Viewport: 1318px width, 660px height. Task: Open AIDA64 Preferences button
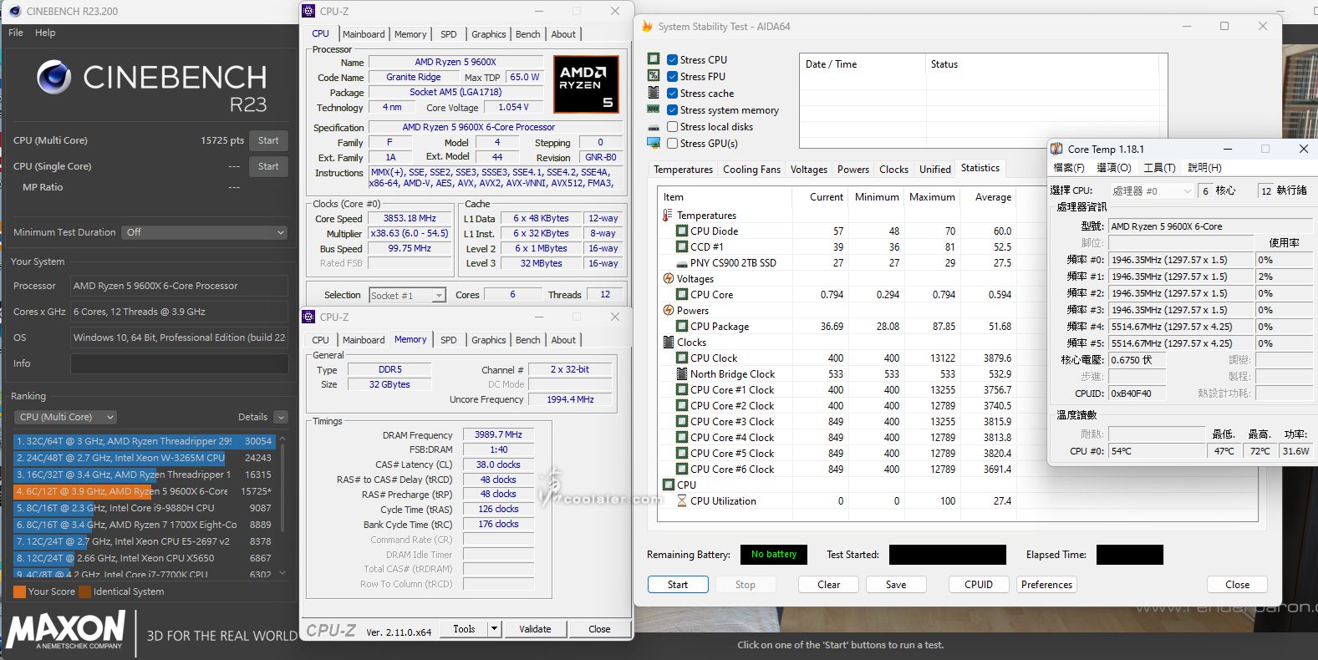(1046, 585)
